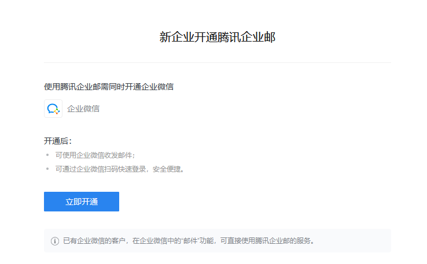Select the 企业微信 label beside the logo
Image resolution: width=427 pixels, height=264 pixels.
point(83,109)
